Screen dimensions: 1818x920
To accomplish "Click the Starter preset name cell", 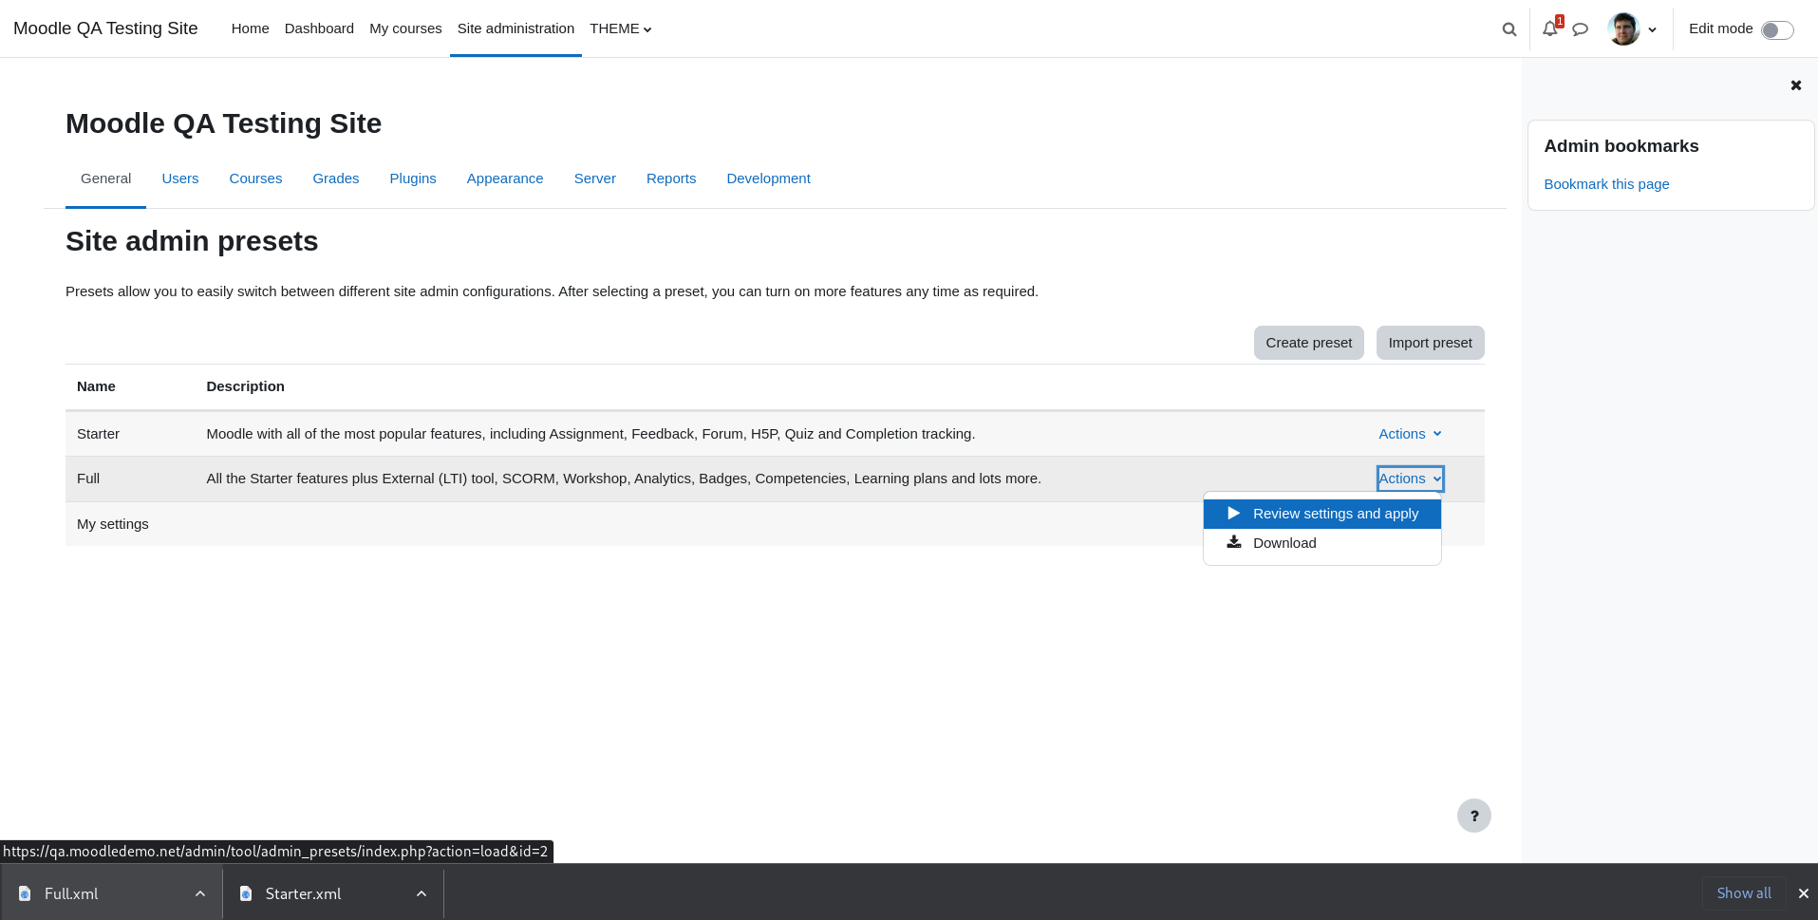I will click(x=98, y=434).
